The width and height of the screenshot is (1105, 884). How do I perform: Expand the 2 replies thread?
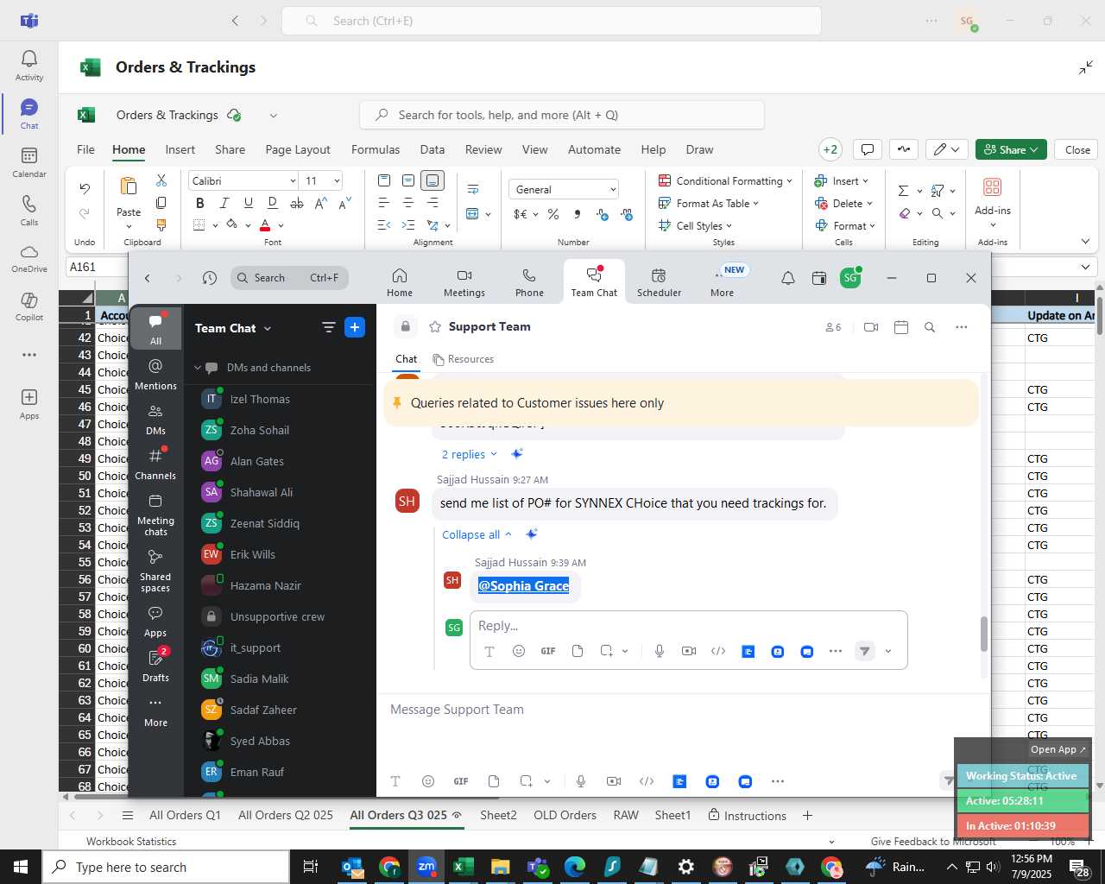click(x=470, y=454)
